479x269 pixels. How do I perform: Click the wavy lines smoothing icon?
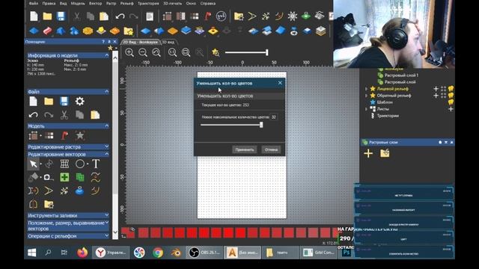[x=96, y=177]
